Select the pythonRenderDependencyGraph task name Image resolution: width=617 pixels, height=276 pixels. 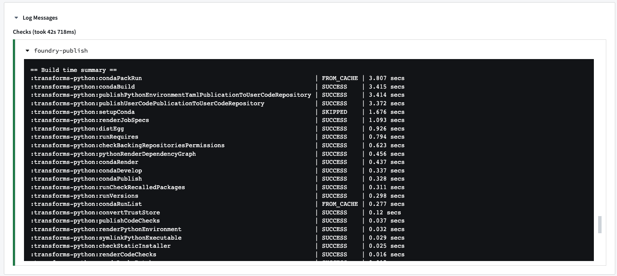pyautogui.click(x=113, y=154)
